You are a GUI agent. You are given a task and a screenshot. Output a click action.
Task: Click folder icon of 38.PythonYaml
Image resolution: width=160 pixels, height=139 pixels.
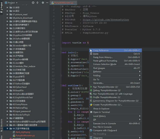pos(11,87)
